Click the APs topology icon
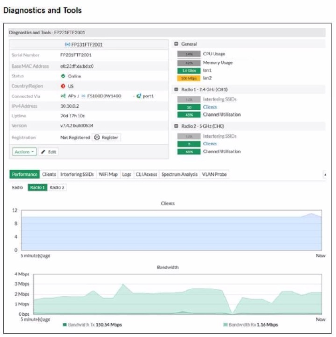The width and height of the screenshot is (336, 337). point(63,96)
